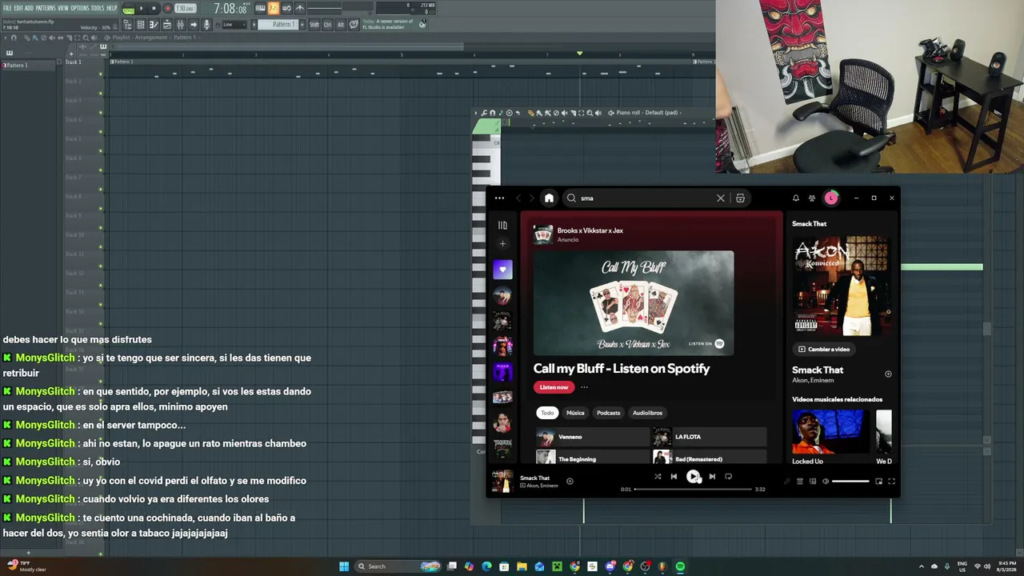Select the Audiolibros filter chip

[647, 413]
